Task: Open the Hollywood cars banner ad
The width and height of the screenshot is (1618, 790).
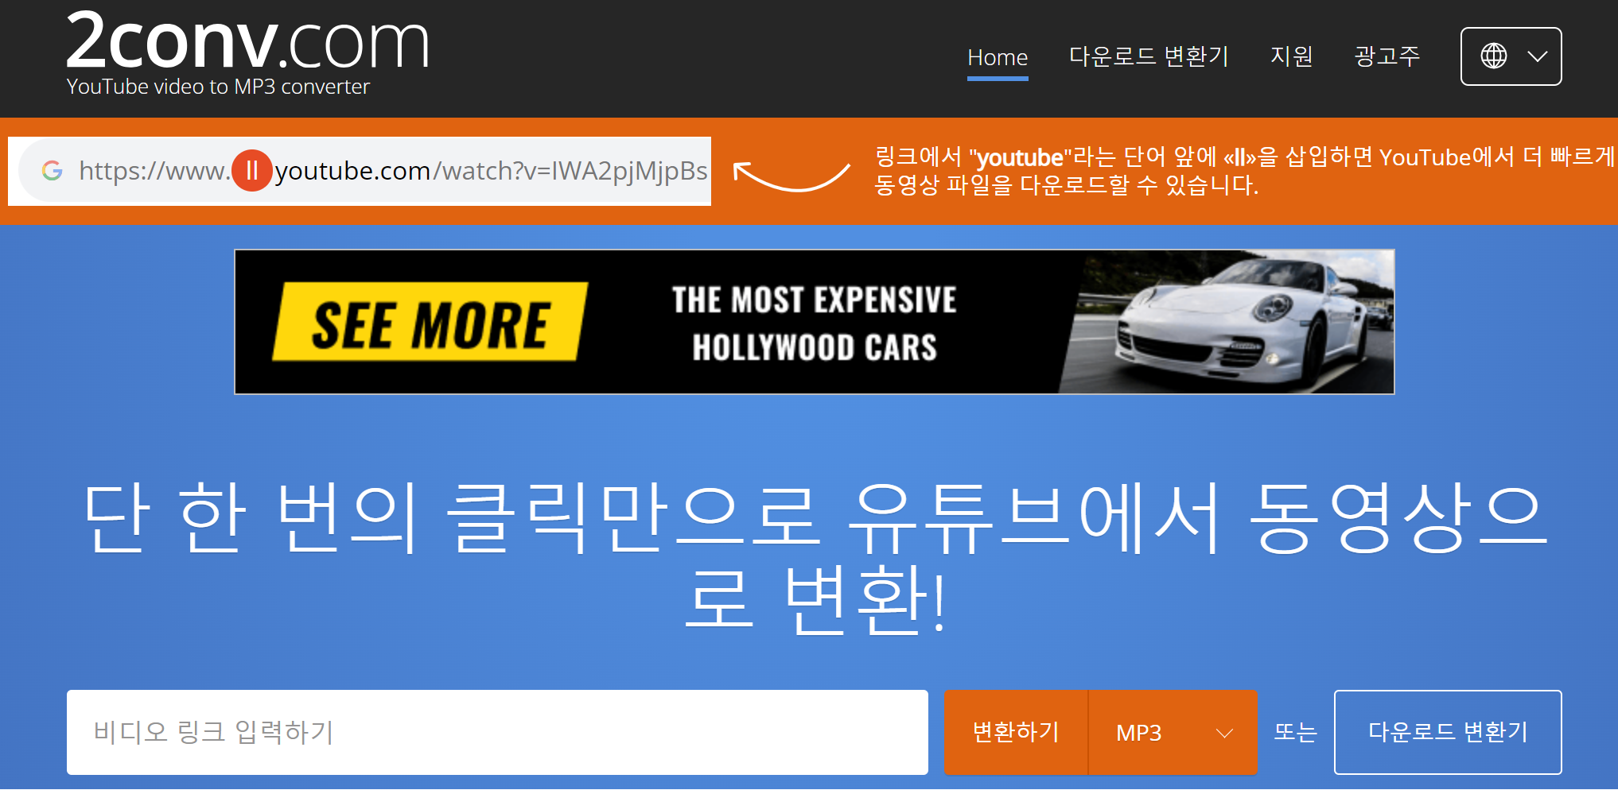Action: pos(814,322)
